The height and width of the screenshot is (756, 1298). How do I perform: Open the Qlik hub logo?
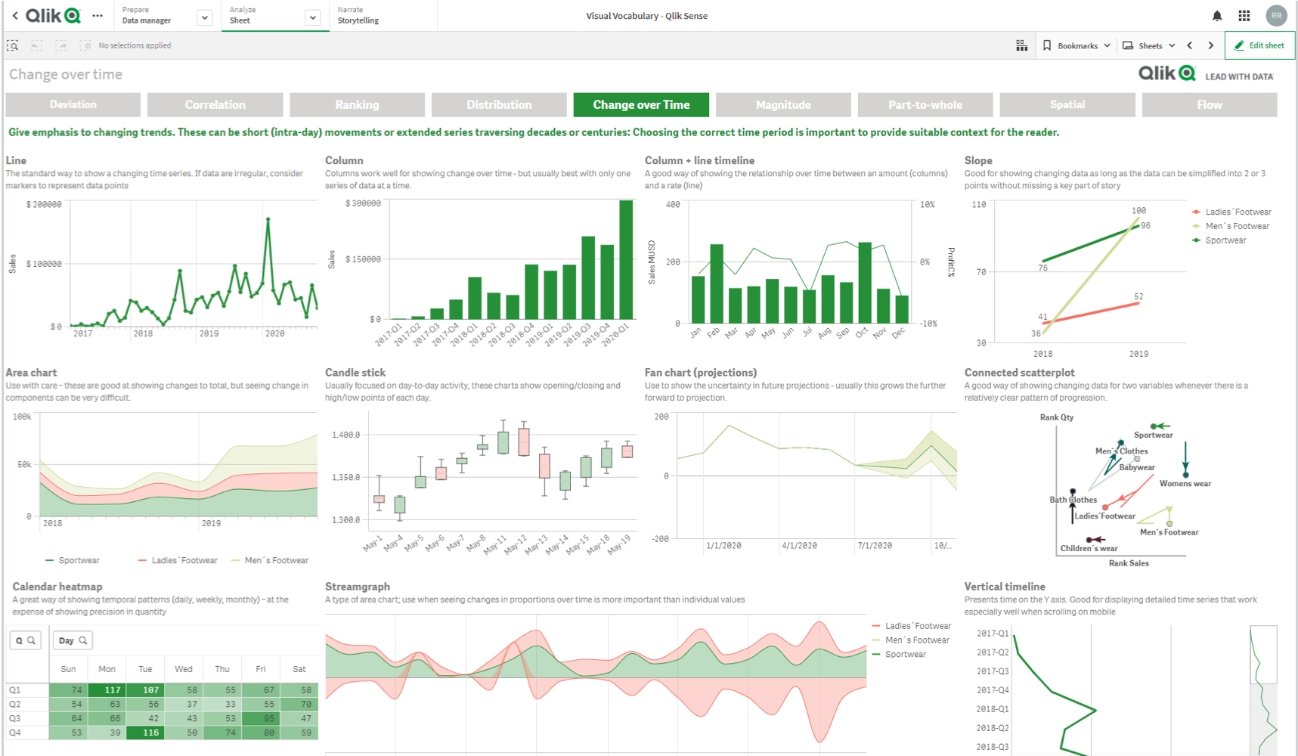point(53,15)
